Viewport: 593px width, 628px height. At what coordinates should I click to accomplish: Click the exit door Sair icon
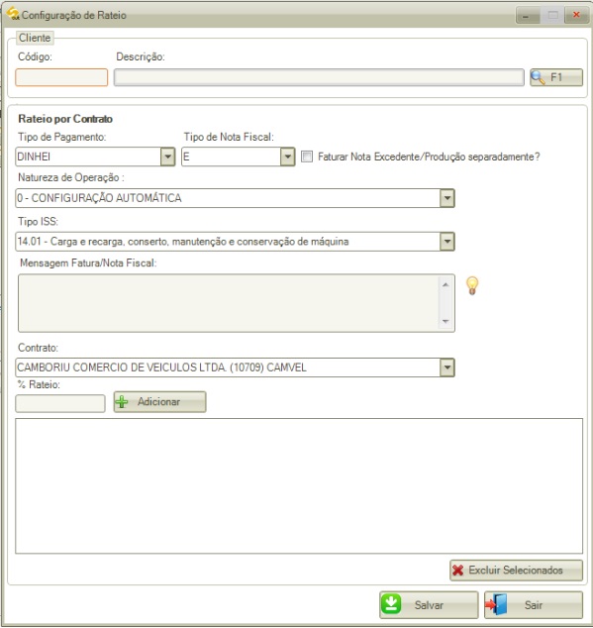497,604
